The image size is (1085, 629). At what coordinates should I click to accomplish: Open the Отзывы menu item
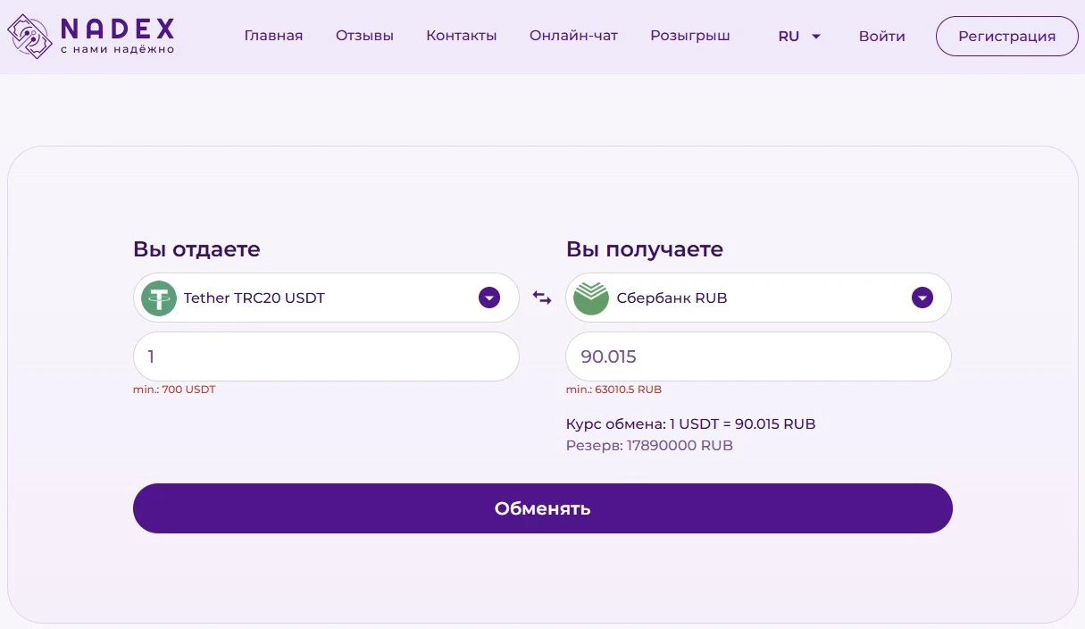tap(364, 36)
